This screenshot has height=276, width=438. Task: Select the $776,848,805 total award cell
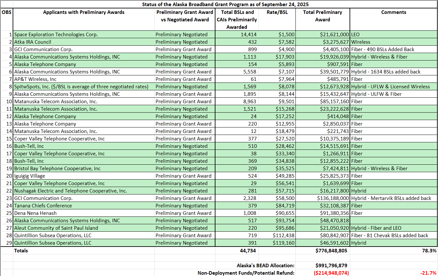point(328,251)
